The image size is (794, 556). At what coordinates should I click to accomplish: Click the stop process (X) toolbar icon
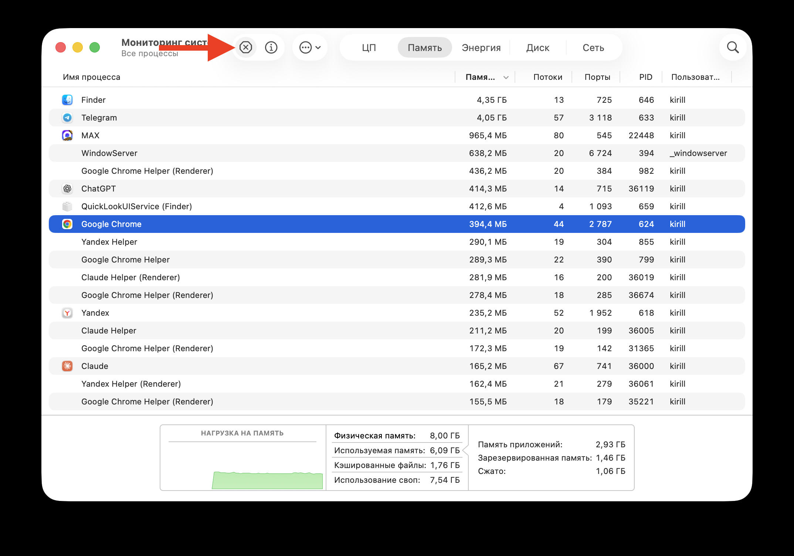[x=245, y=47]
